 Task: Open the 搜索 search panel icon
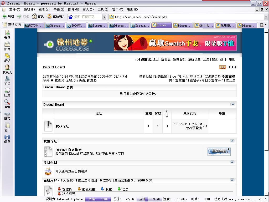7,104
